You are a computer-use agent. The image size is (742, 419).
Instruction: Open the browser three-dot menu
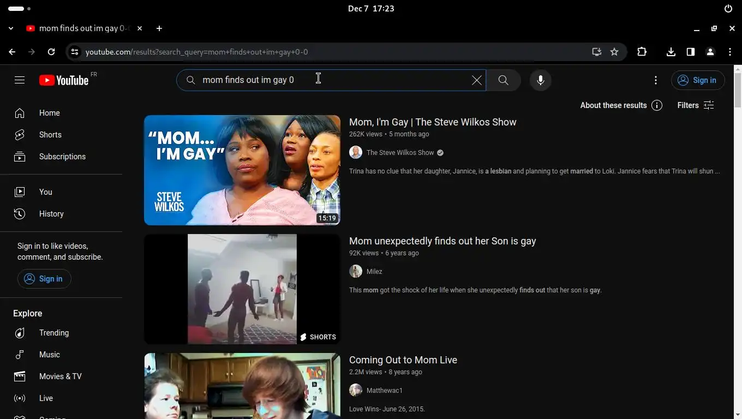(x=730, y=52)
